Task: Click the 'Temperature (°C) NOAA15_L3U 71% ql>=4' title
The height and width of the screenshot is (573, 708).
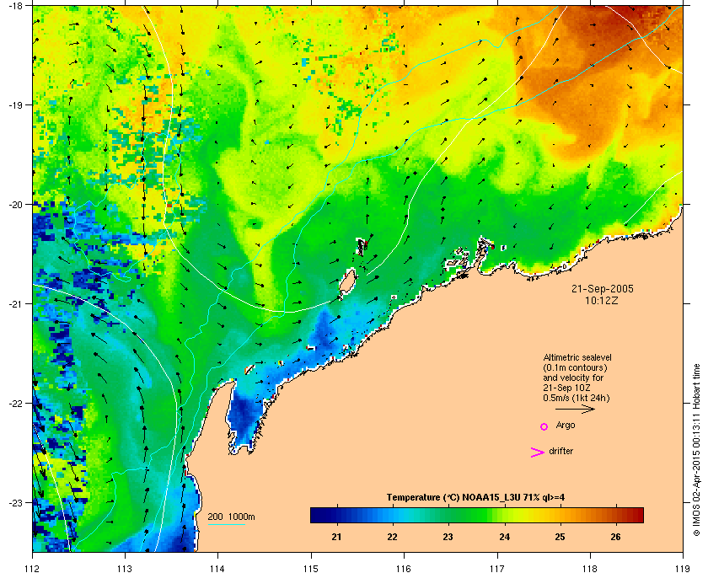Action: tap(475, 498)
